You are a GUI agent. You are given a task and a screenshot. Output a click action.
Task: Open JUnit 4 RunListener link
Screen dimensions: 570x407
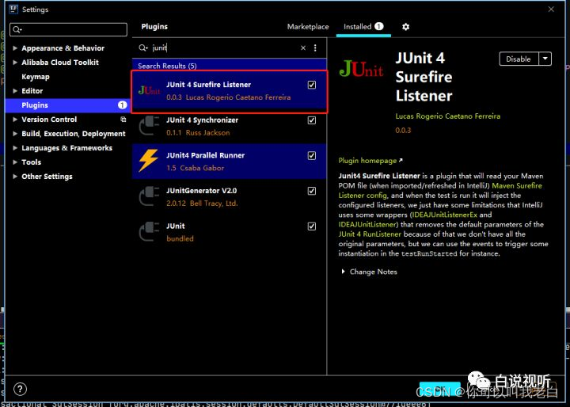(370, 234)
